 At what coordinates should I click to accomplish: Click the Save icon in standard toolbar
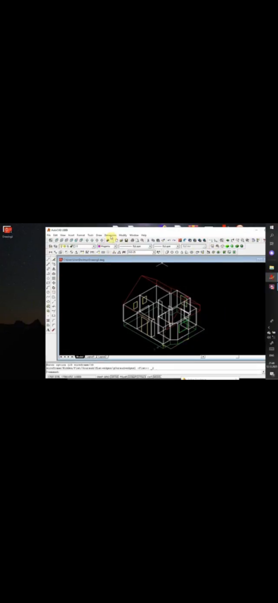point(126,240)
